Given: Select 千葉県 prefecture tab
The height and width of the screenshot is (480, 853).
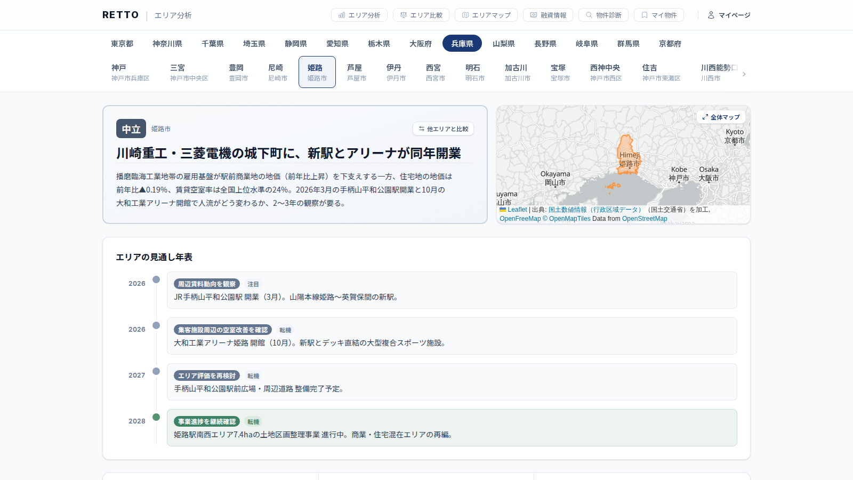Looking at the screenshot, I should tap(213, 43).
